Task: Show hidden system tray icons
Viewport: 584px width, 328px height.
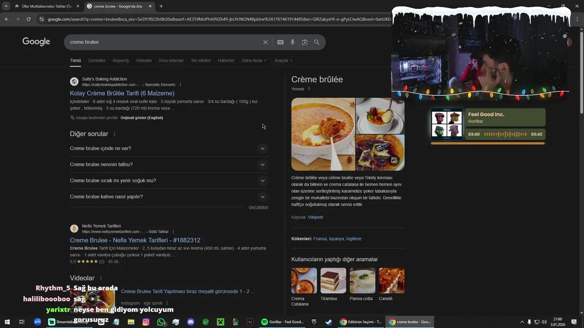Action: coord(522,322)
